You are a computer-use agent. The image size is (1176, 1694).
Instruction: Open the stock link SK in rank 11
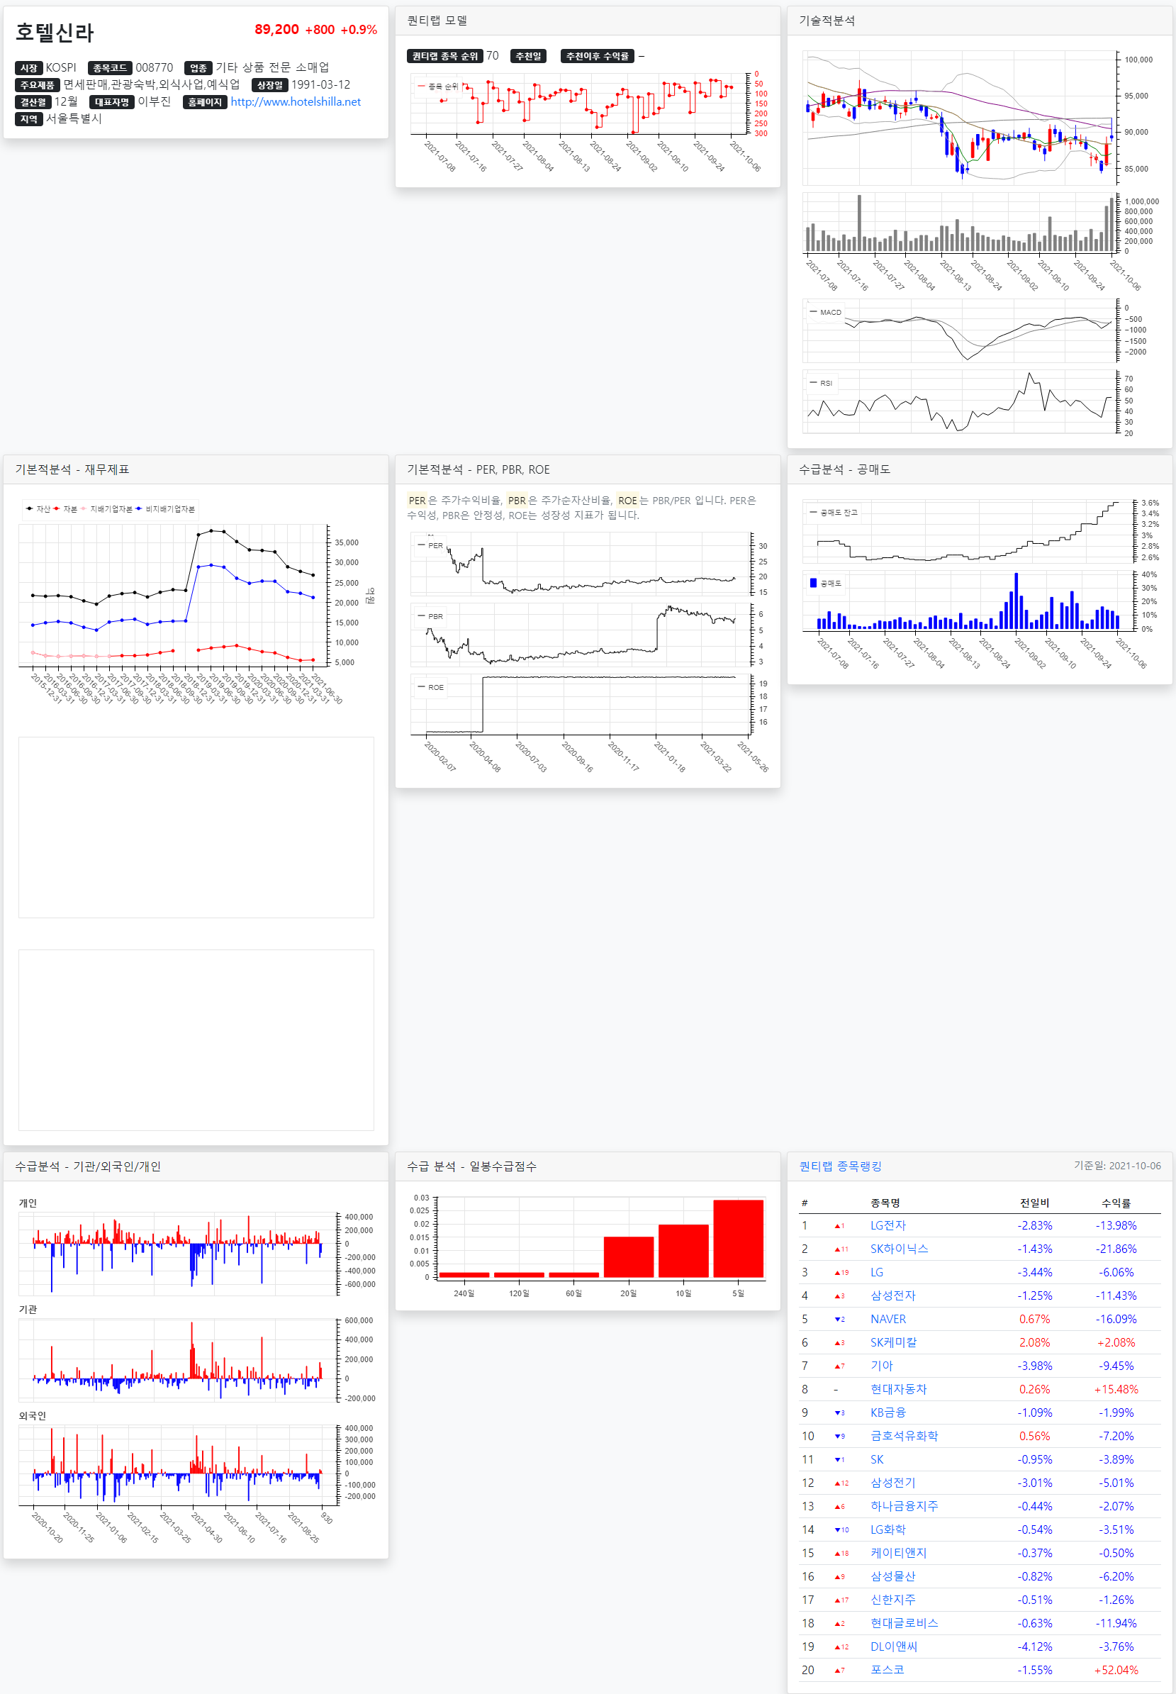[x=877, y=1459]
